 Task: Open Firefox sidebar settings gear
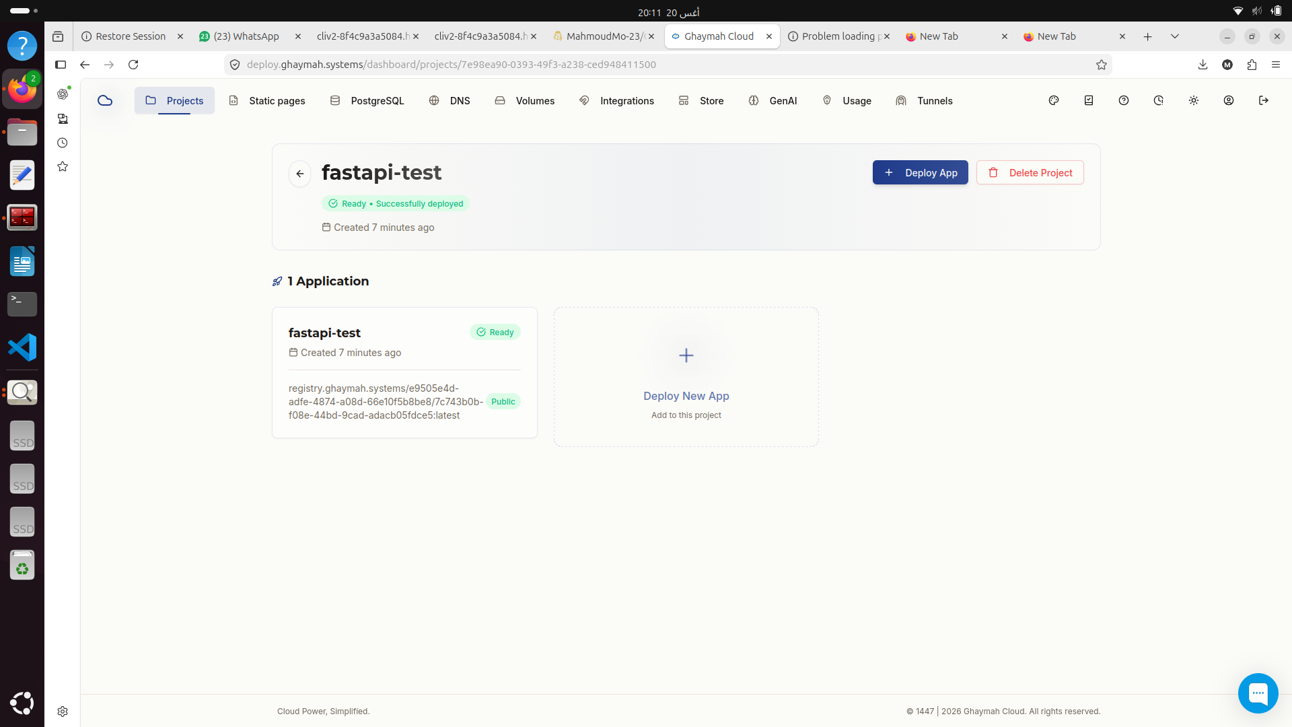63,712
